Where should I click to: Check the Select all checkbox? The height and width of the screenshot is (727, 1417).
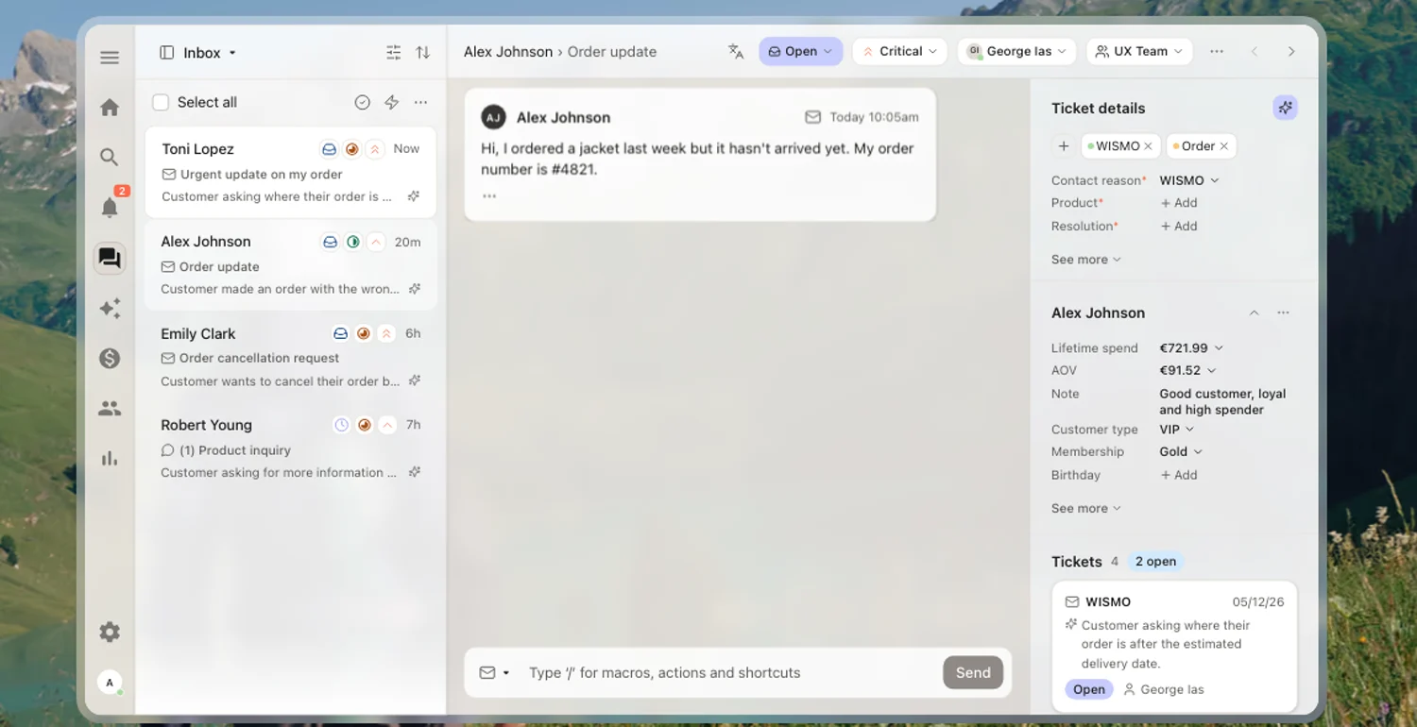[161, 102]
